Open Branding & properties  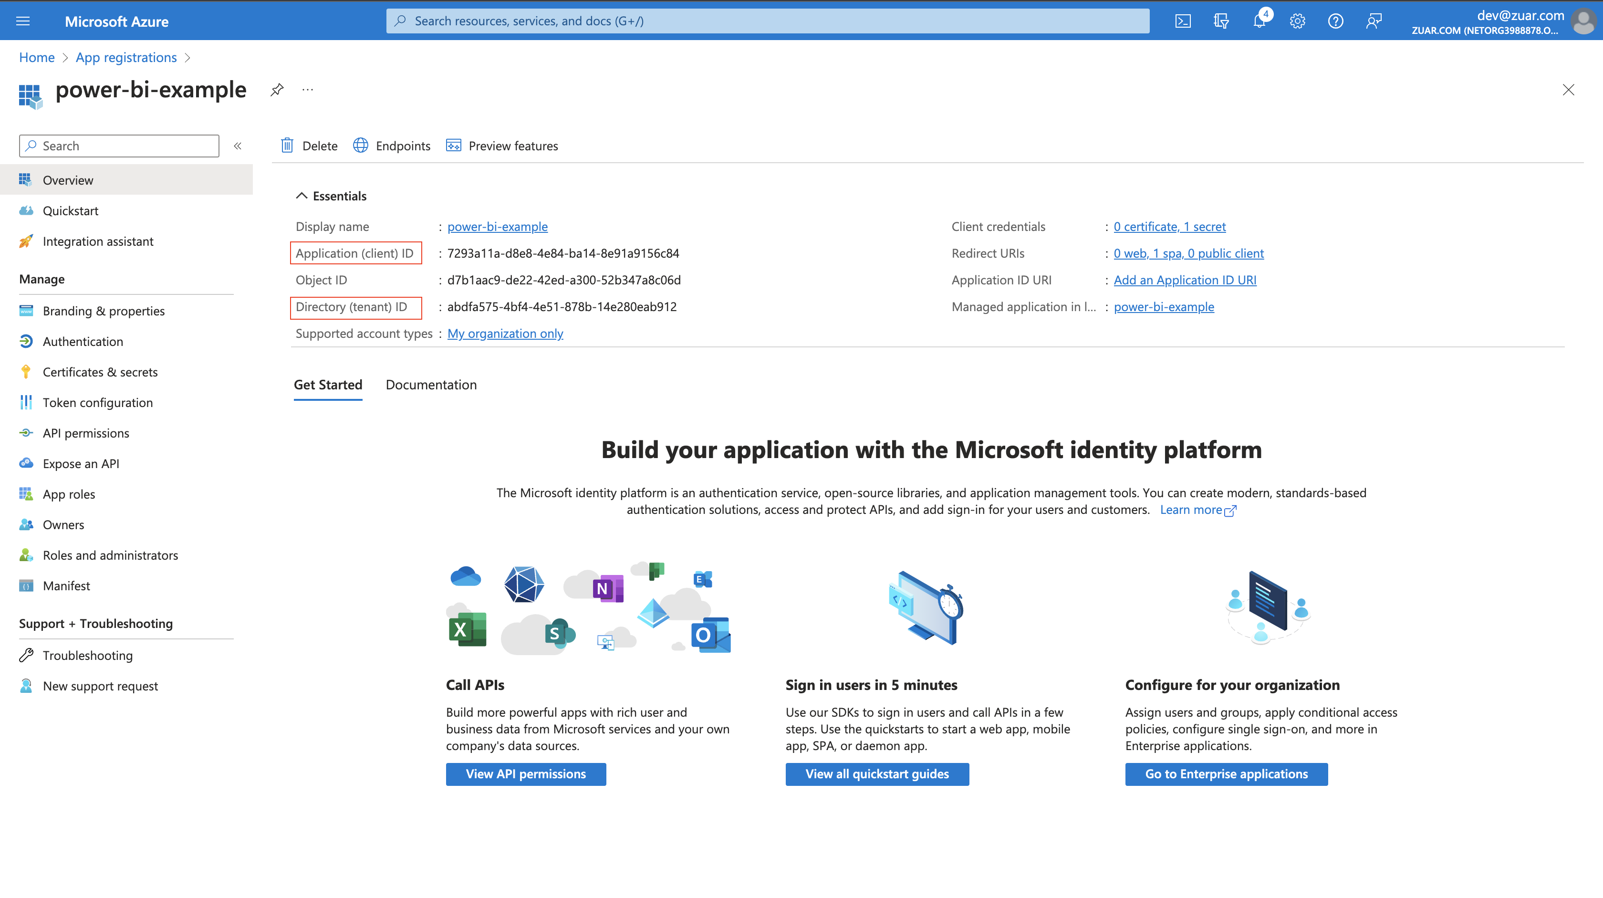(x=126, y=311)
